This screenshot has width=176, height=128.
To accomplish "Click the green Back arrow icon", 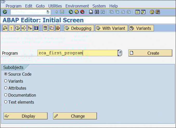I will [x=71, y=12].
